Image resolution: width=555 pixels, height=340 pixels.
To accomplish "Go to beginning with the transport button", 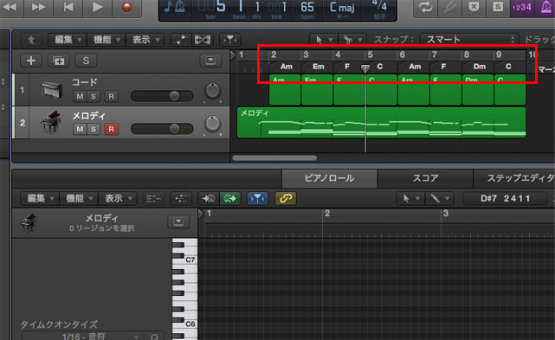I will click(68, 7).
